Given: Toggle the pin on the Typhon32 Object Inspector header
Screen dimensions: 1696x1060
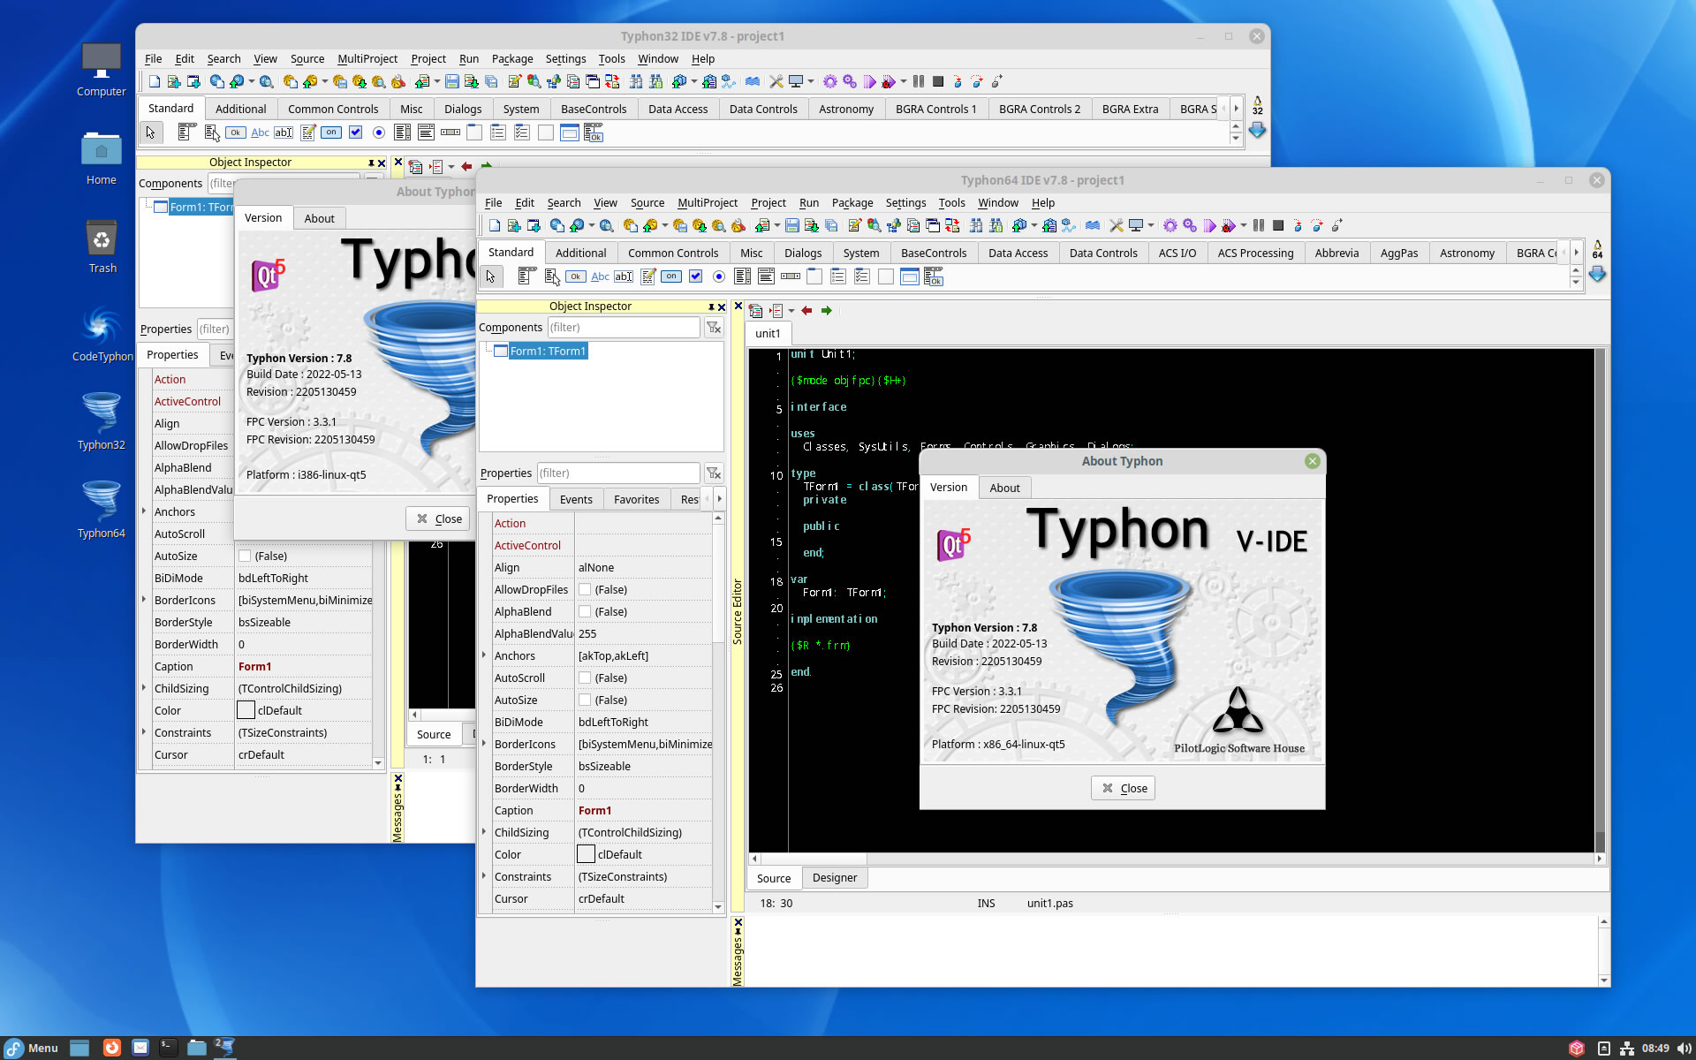Looking at the screenshot, I should tap(372, 163).
